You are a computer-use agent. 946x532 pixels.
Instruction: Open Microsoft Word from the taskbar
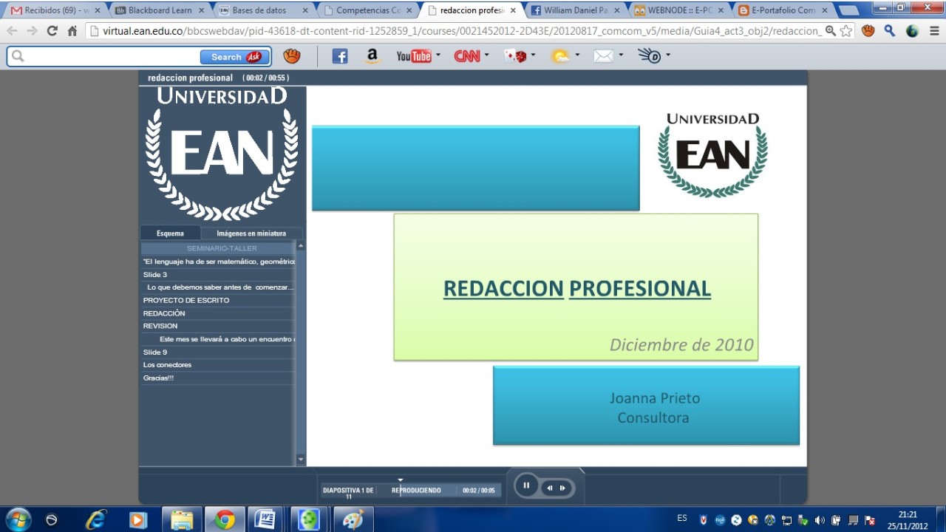coord(265,519)
